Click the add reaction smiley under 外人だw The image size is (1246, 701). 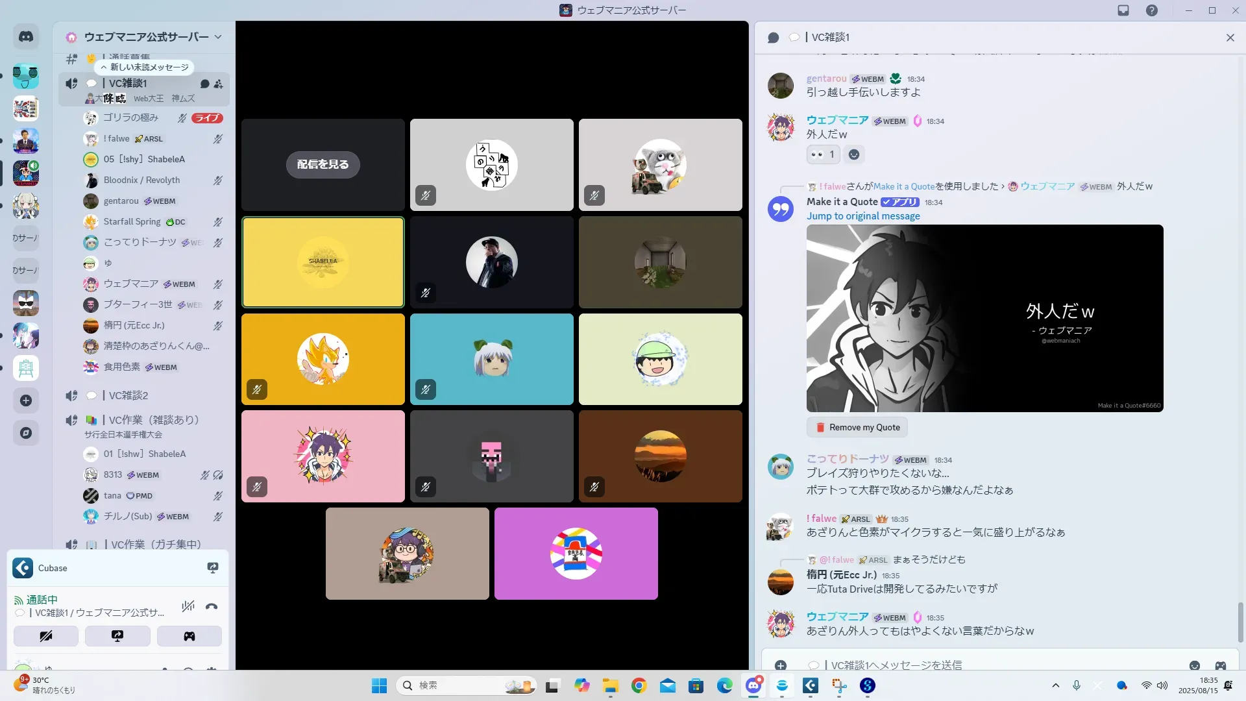pos(854,154)
